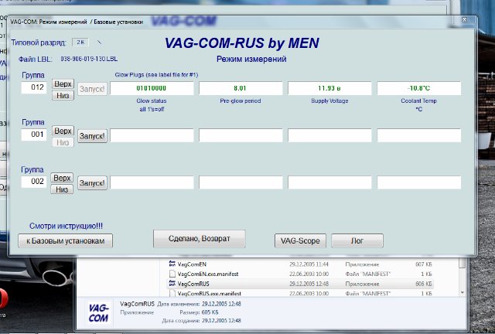Click the Glow status value 01010000
Image resolution: width=495 pixels, height=334 pixels.
tap(152, 88)
